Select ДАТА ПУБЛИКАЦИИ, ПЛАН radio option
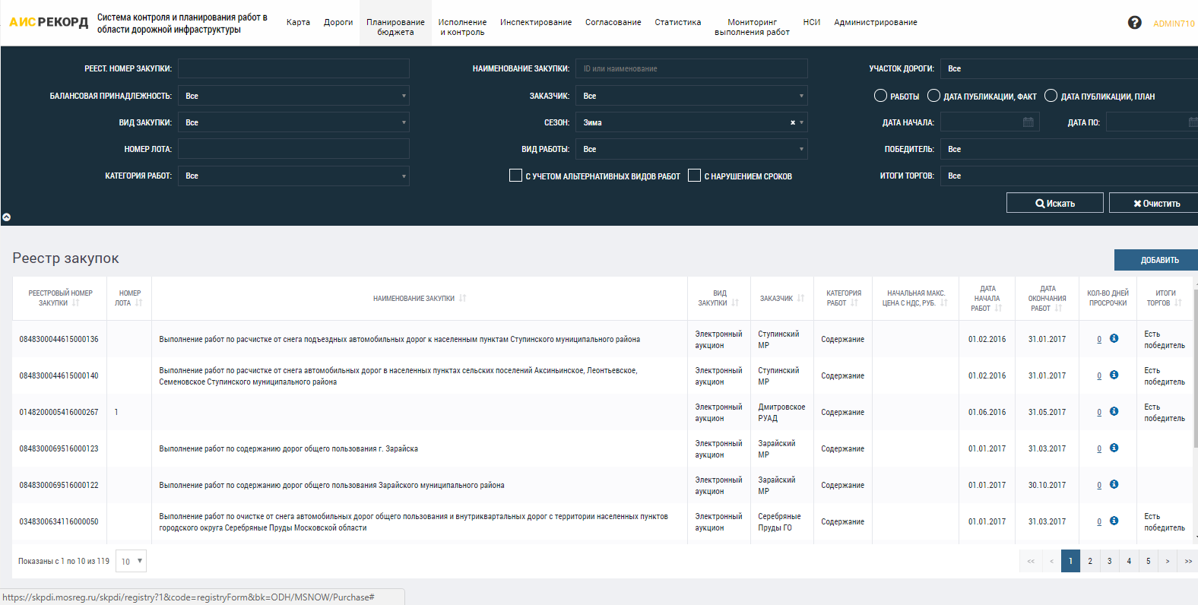1198x605 pixels. [1051, 96]
